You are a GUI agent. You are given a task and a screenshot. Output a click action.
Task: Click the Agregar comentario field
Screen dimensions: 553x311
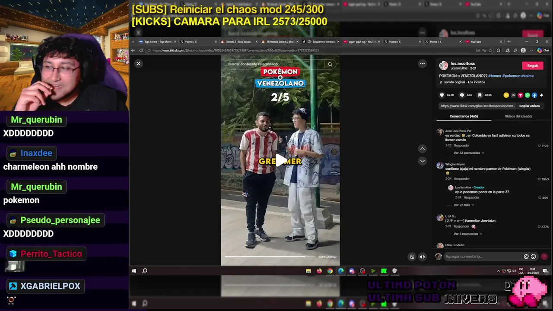coord(483,257)
